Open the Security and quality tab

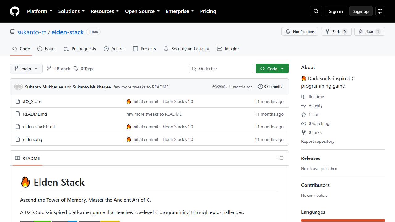click(186, 49)
